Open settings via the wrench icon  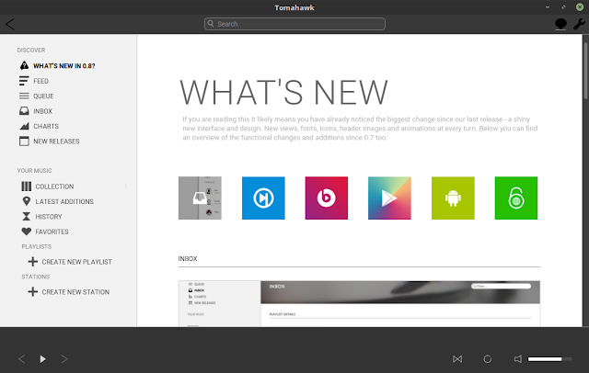click(x=579, y=24)
